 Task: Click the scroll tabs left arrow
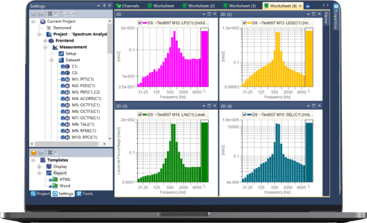324,5
